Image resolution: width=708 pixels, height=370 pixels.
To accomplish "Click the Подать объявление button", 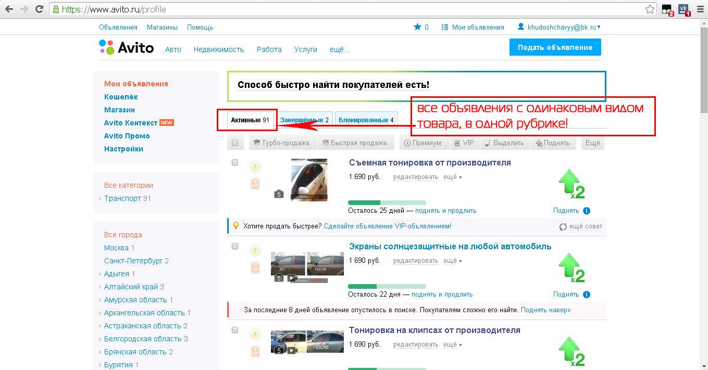I will 555,47.
